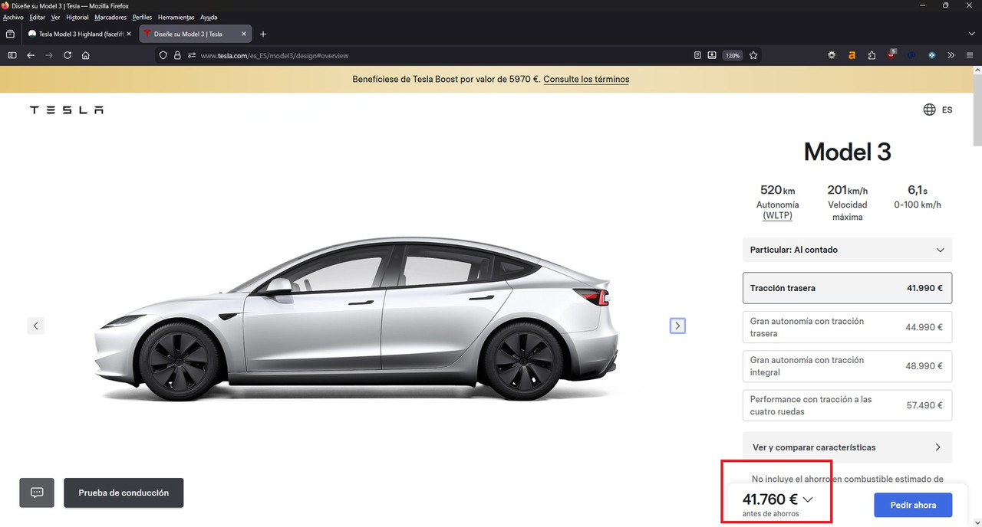Close the Diseñe su Model 3 tab

pyautogui.click(x=244, y=34)
